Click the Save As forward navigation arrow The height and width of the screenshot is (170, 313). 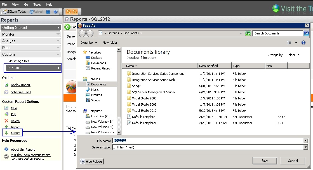(x=90, y=33)
